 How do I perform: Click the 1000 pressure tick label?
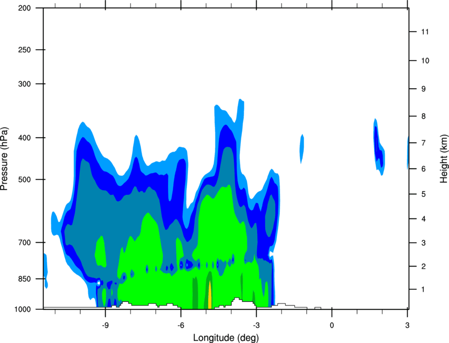pyautogui.click(x=23, y=309)
